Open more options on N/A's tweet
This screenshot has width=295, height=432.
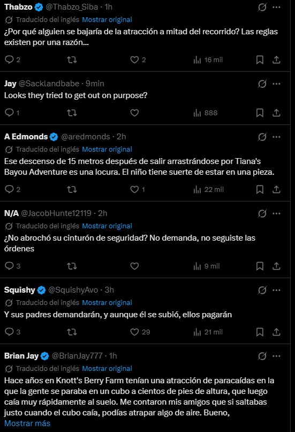tap(276, 213)
